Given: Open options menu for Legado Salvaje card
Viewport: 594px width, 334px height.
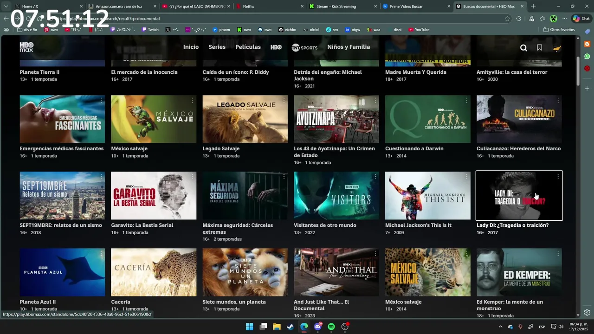Looking at the screenshot, I should [284, 100].
